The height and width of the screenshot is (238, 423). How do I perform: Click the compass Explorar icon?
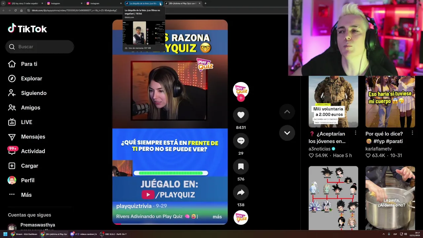pyautogui.click(x=12, y=78)
